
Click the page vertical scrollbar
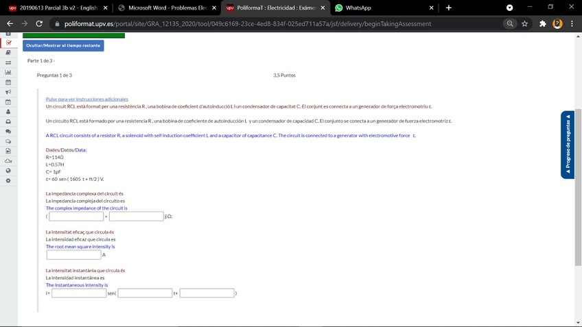578,187
